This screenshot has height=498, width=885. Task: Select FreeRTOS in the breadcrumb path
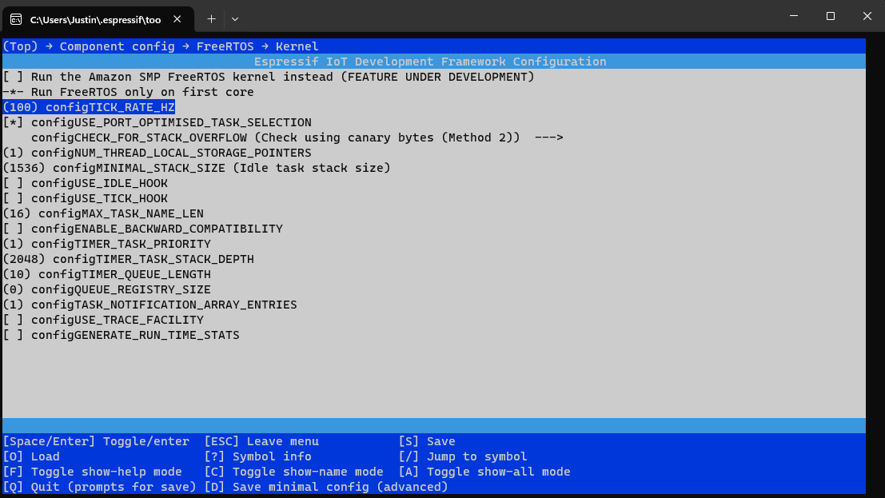(225, 46)
